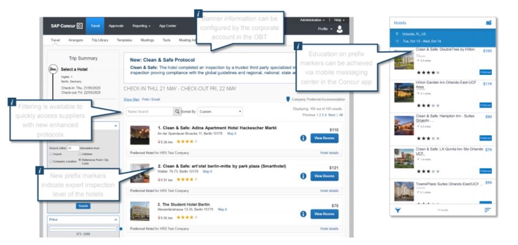The image size is (518, 245).
Task: Click distance pin beside 0.91 km
Action: tap(159, 180)
